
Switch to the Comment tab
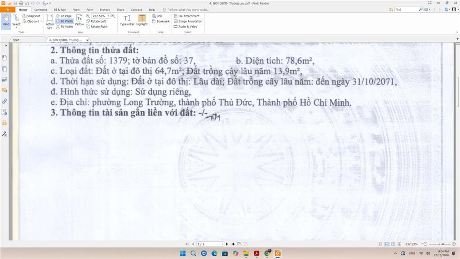click(40, 10)
